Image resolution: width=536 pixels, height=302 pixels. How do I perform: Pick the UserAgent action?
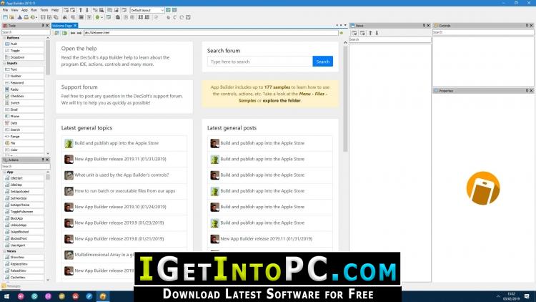tap(24, 245)
